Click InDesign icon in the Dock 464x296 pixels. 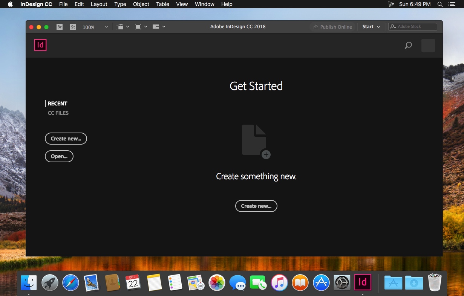pyautogui.click(x=363, y=282)
